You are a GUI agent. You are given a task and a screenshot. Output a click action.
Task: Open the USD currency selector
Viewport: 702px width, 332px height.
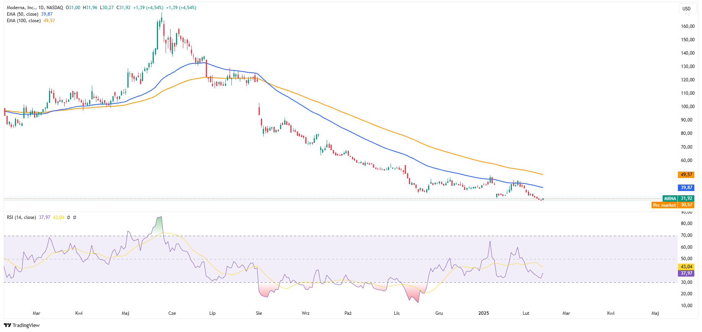point(687,8)
